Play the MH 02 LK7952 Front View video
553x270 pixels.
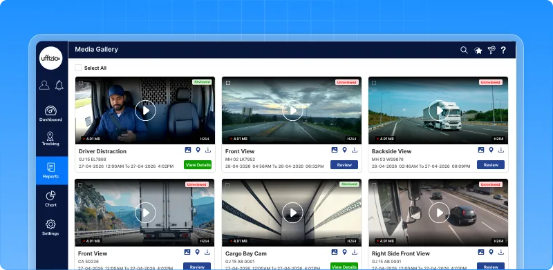pyautogui.click(x=292, y=110)
